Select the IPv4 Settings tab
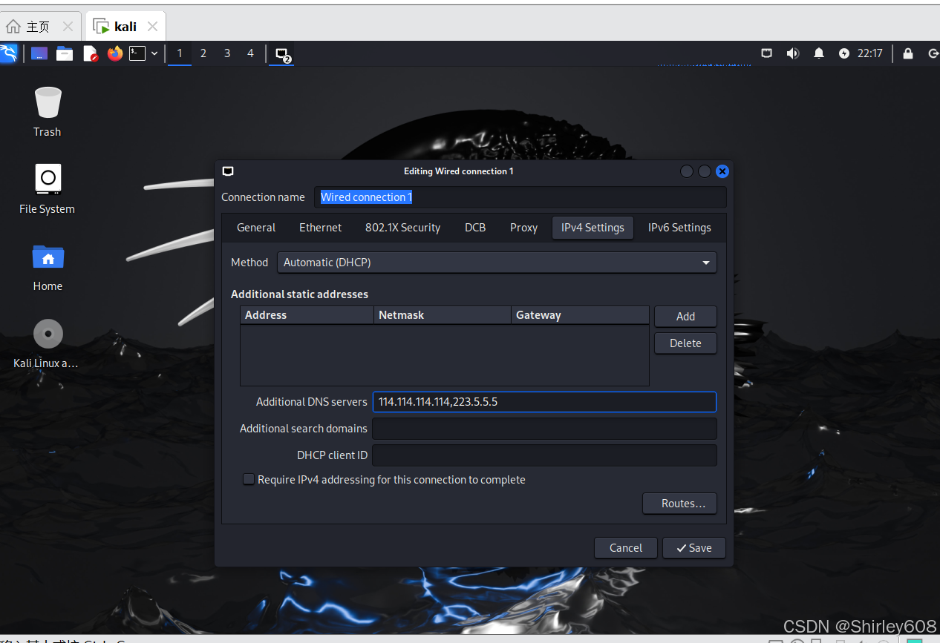940x643 pixels. click(593, 228)
